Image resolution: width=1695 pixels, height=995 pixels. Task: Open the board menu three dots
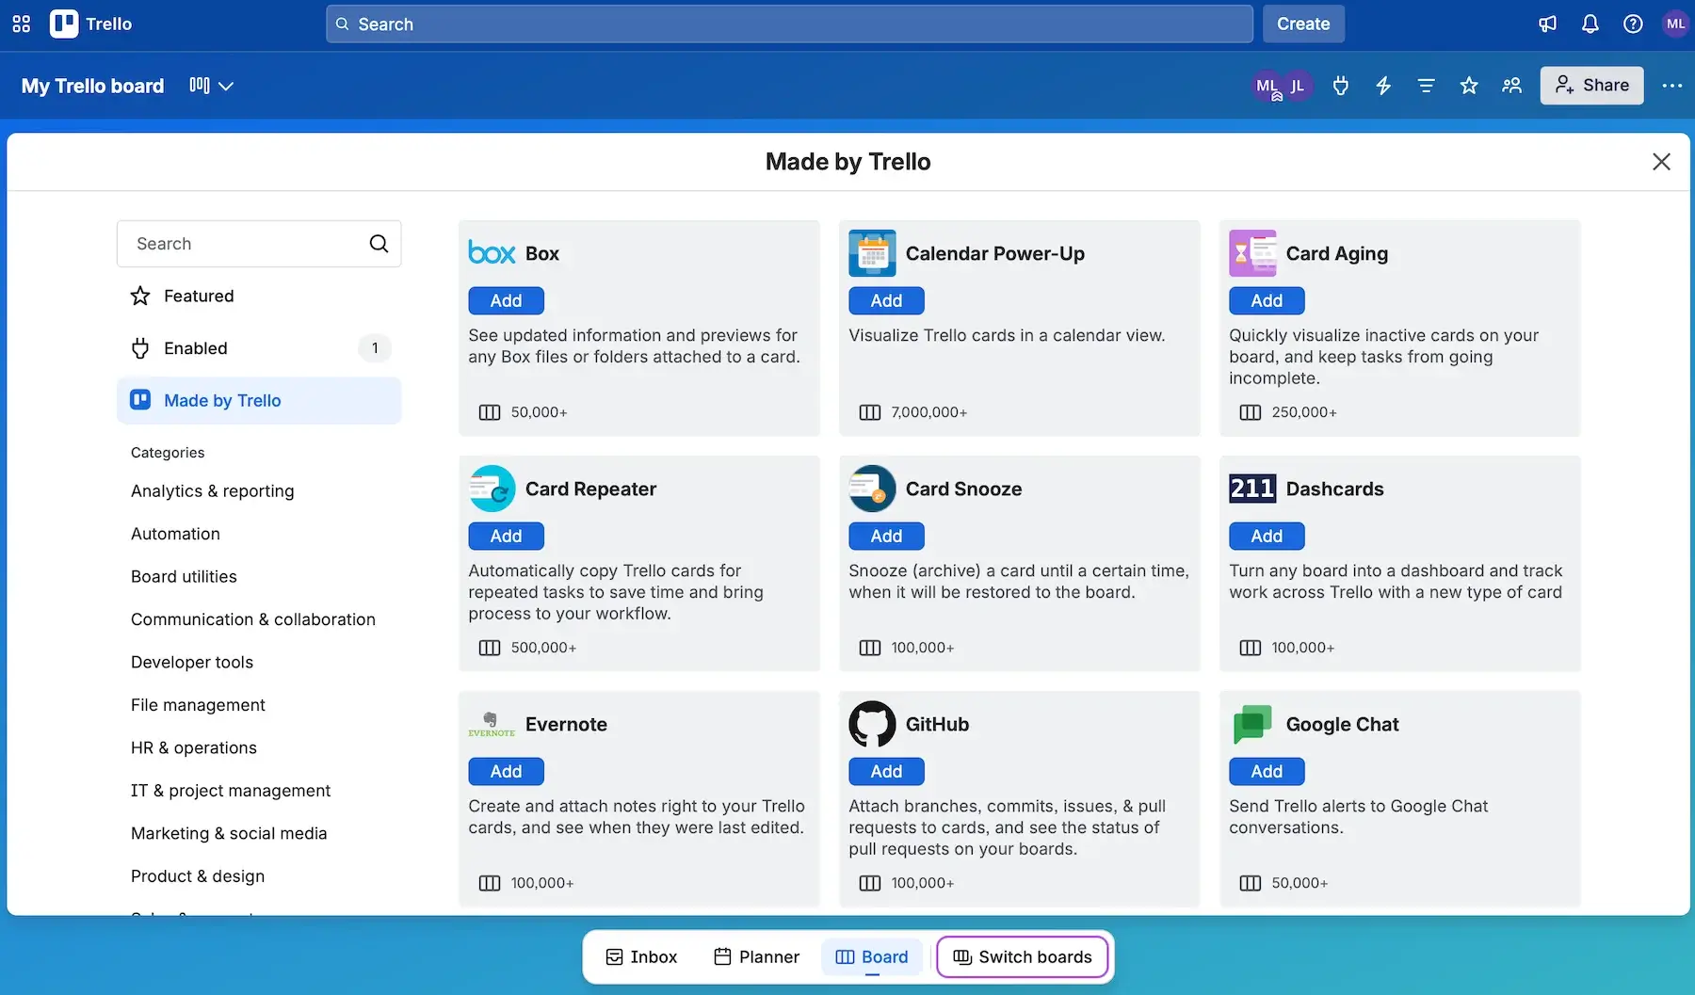point(1672,86)
